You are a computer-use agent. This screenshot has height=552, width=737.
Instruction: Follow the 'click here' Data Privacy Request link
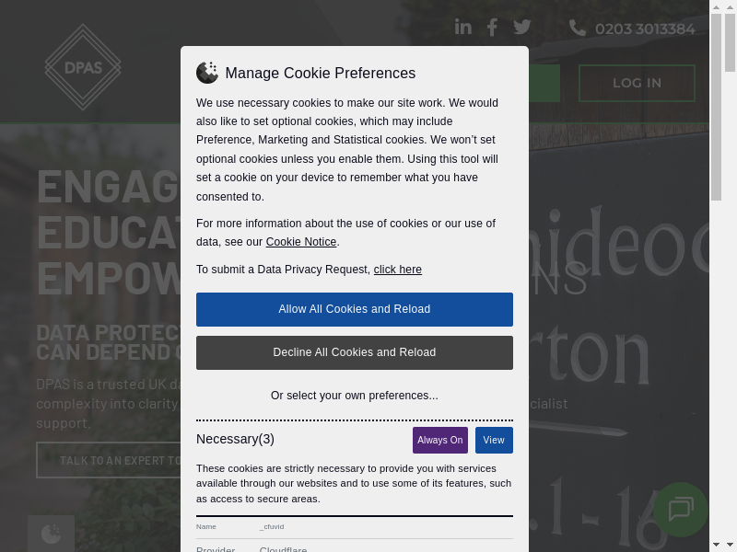pyautogui.click(x=398, y=270)
